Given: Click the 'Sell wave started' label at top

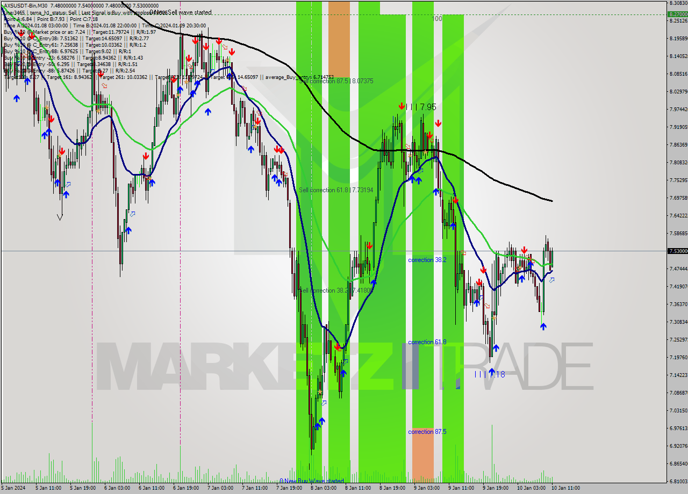Looking at the screenshot, I should (189, 12).
